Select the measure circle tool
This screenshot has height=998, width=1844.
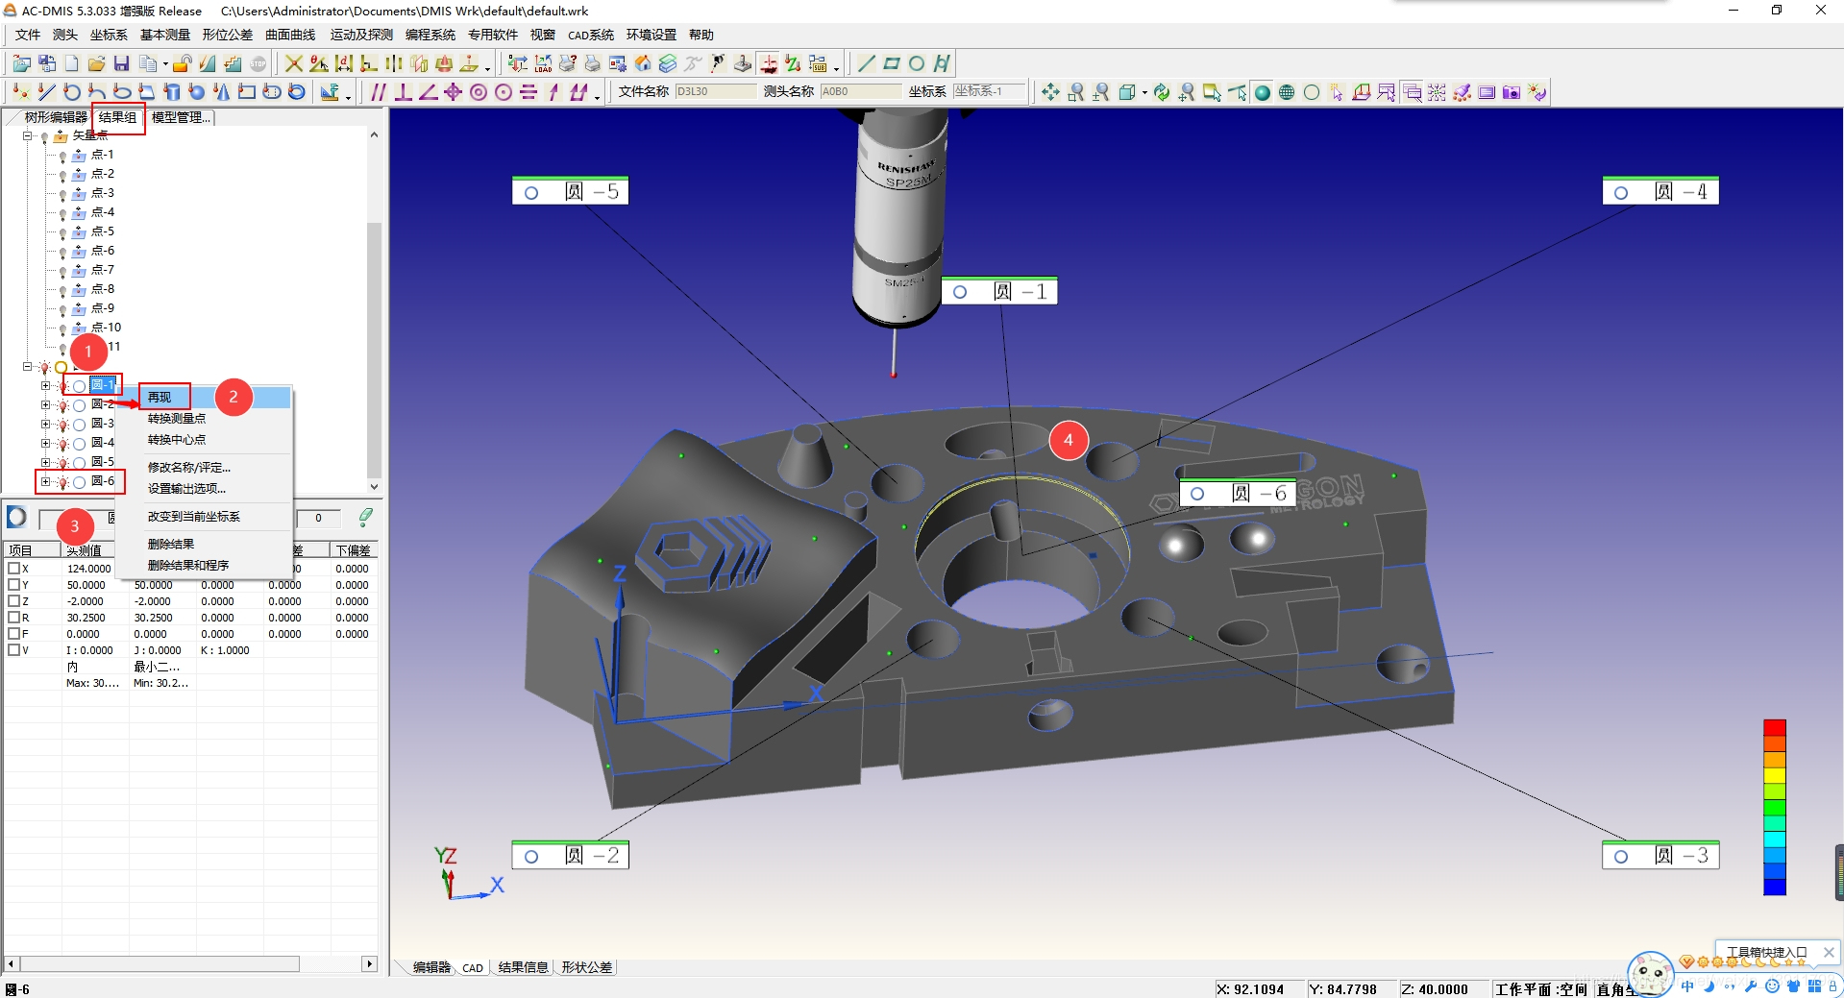71,92
